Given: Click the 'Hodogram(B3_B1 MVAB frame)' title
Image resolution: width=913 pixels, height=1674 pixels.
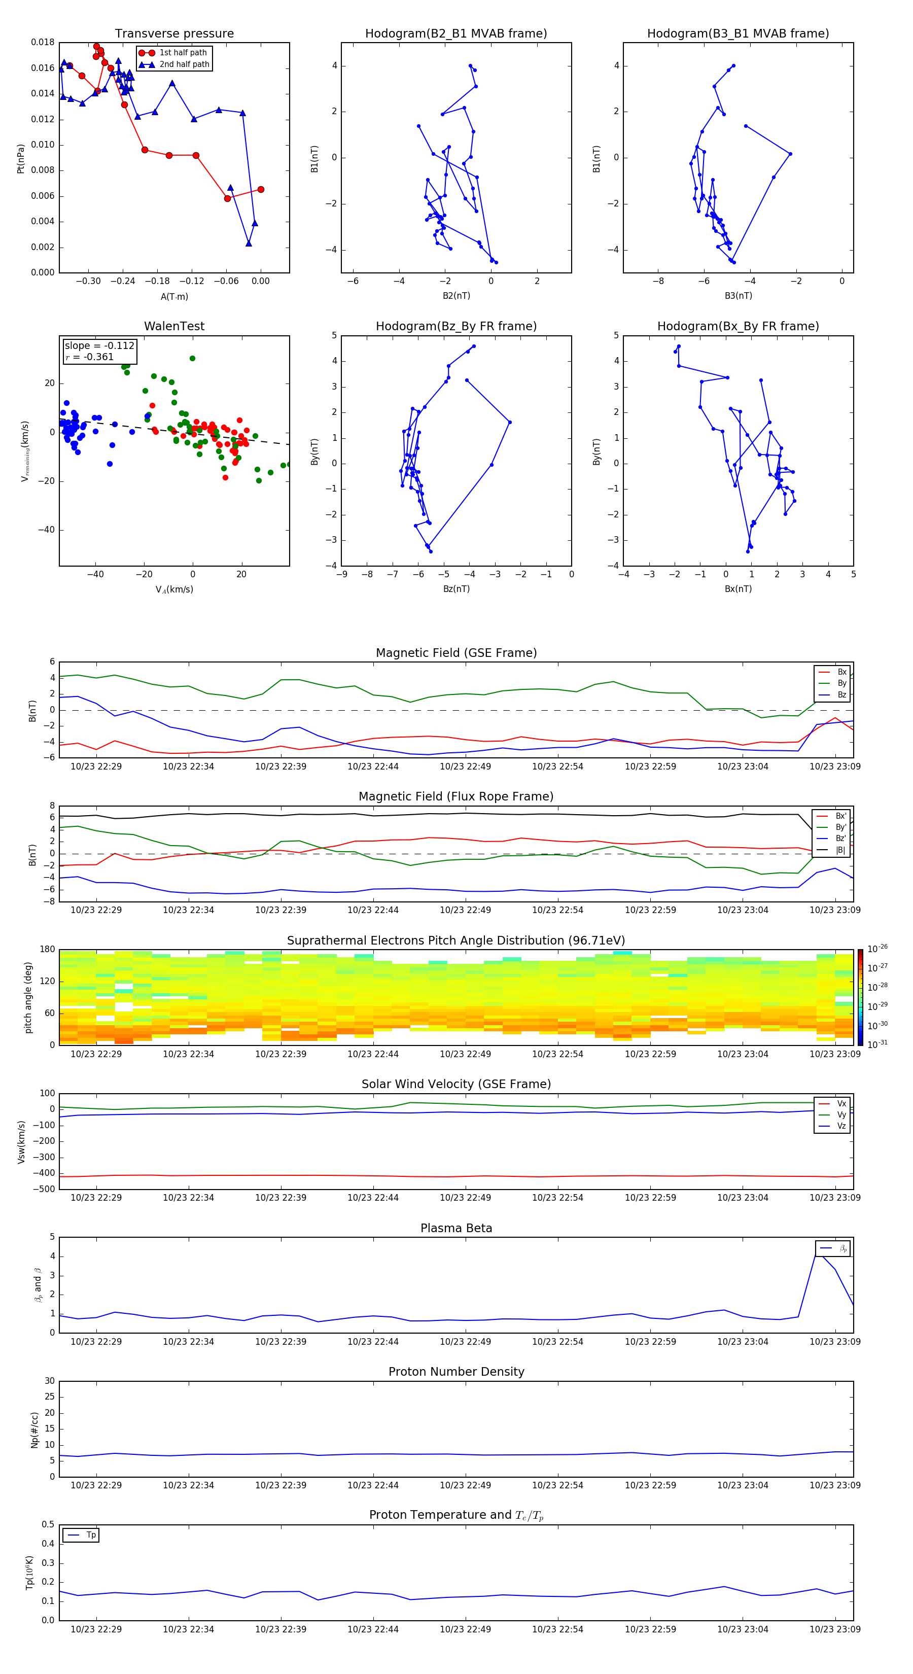Looking at the screenshot, I should tap(738, 34).
